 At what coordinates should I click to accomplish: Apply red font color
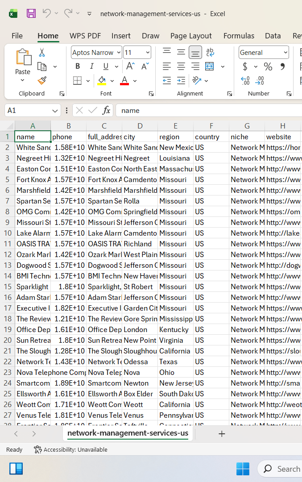(124, 80)
